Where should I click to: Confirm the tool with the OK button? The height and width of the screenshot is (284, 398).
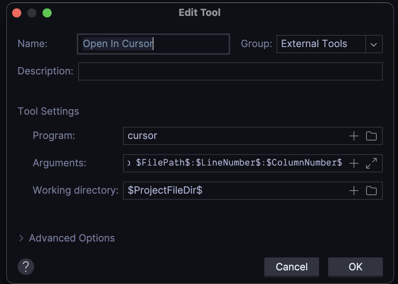[x=355, y=267]
